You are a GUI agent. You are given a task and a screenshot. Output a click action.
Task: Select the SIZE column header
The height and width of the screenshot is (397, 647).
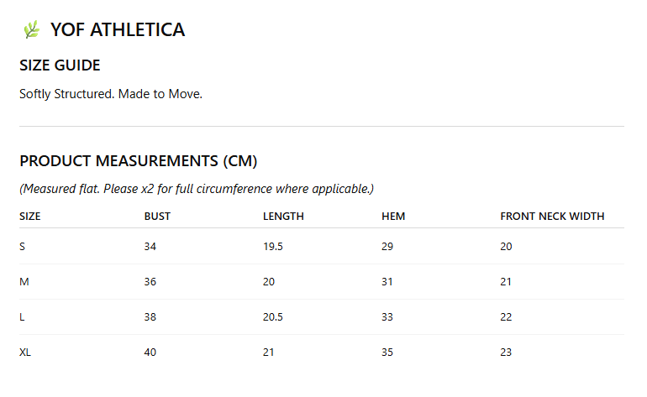pos(29,217)
